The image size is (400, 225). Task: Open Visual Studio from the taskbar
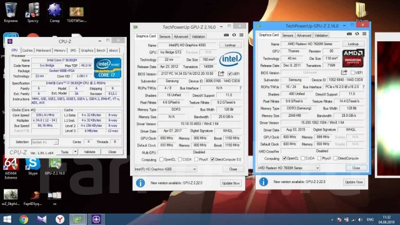42,219
